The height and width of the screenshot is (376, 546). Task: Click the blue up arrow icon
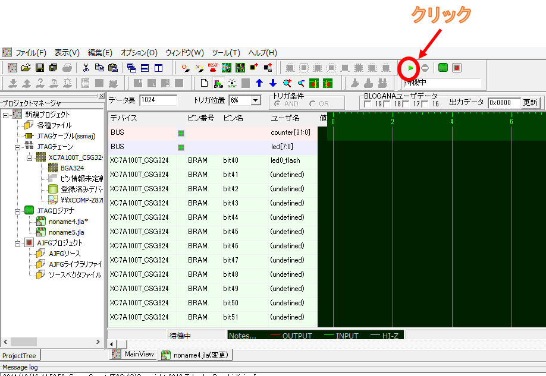(x=259, y=83)
